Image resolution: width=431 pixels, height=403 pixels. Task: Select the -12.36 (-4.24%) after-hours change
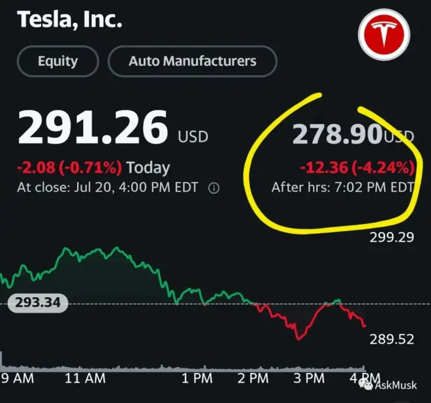357,168
